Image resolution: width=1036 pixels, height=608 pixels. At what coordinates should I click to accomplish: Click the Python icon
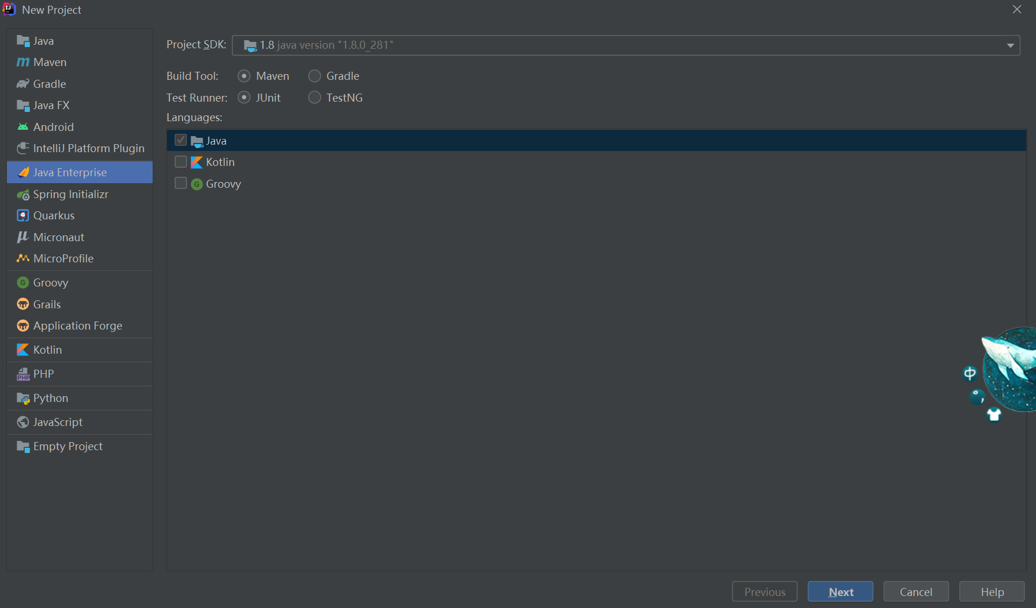coord(23,398)
